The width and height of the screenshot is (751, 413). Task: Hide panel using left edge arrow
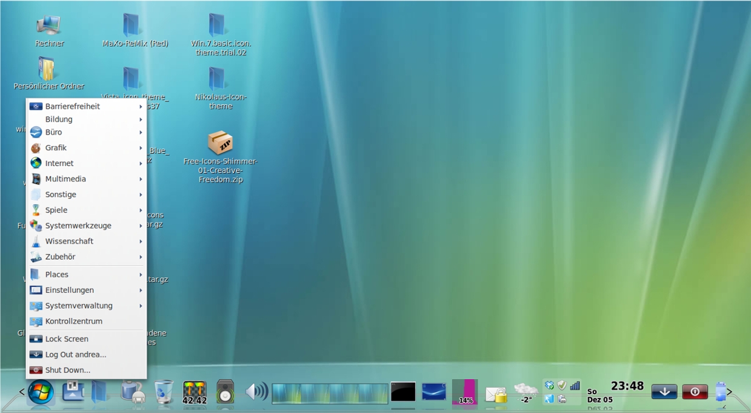point(22,392)
